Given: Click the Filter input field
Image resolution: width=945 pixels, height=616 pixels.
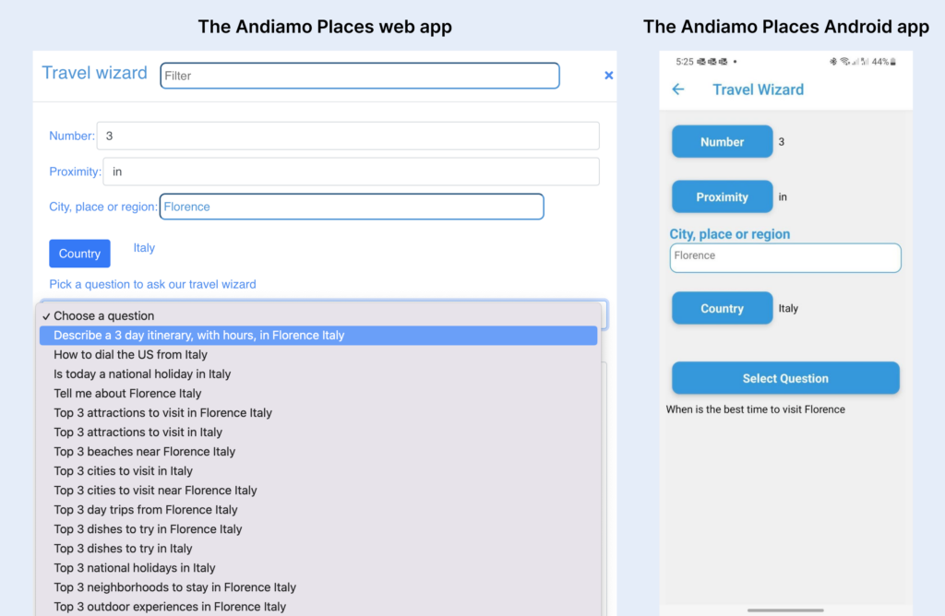Looking at the screenshot, I should [359, 76].
